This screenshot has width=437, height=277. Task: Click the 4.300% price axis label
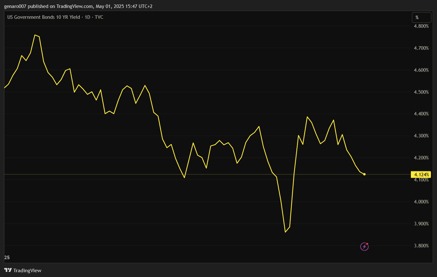click(421, 136)
